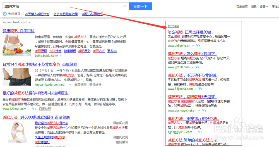Open the 设置 settings menu
Screen dimensions: 279x147
[264, 7]
